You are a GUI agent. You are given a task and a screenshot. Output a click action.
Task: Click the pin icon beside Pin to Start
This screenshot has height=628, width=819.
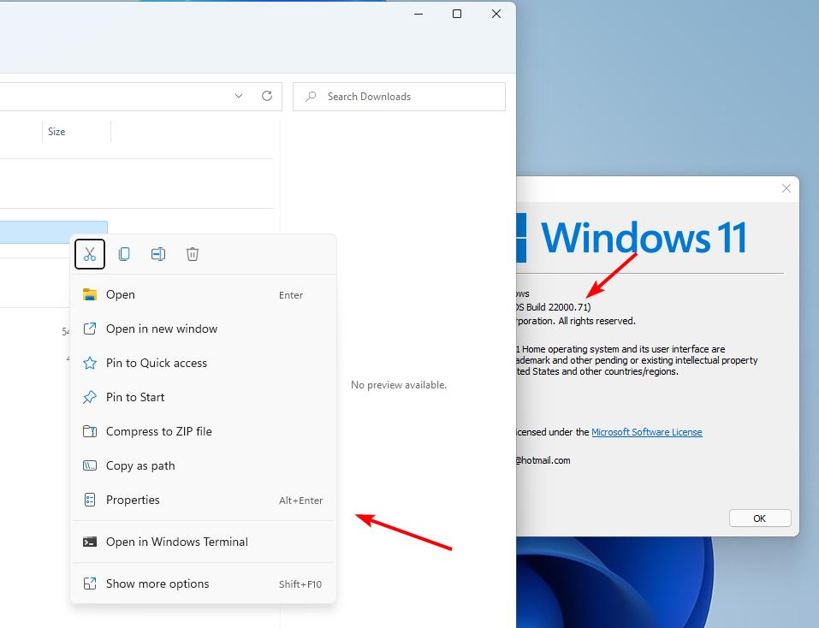[x=90, y=397]
